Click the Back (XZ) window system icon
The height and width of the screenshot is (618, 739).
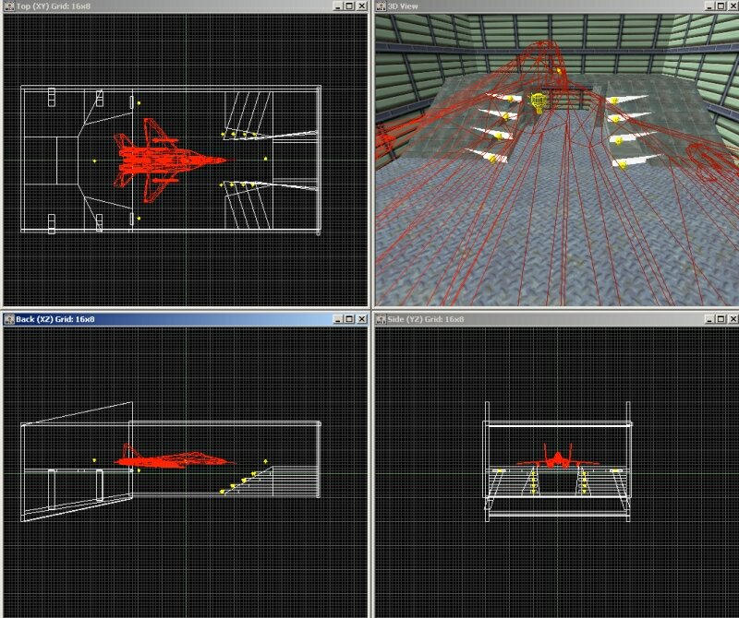tap(8, 319)
